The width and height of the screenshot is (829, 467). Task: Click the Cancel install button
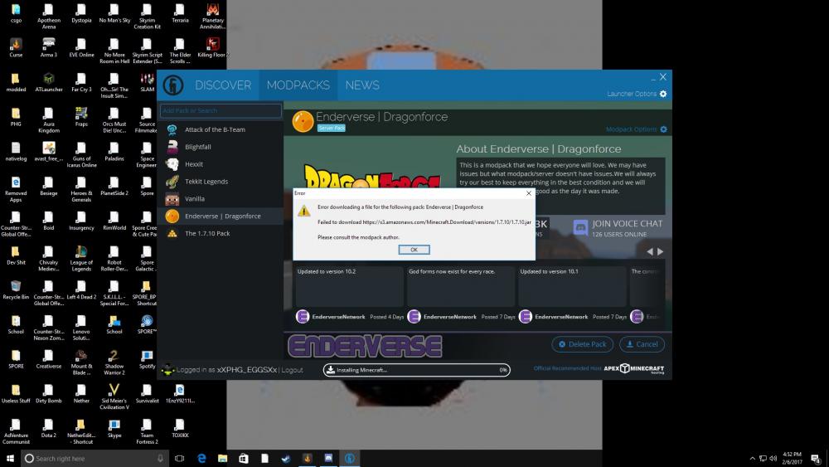(x=642, y=344)
